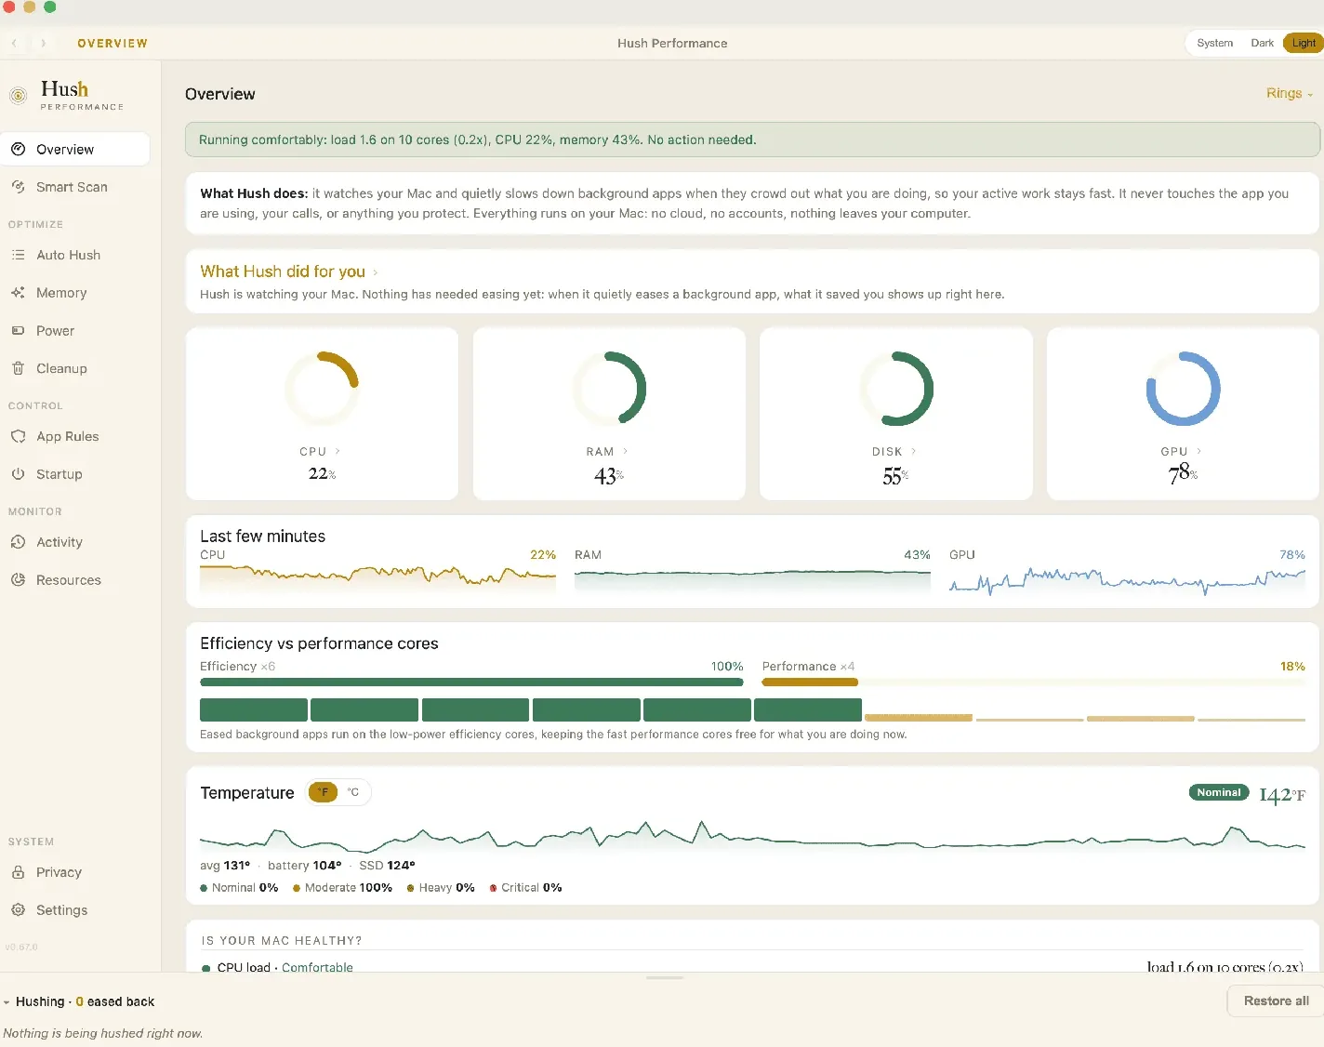The width and height of the screenshot is (1324, 1047).
Task: Click the green Running comfortably banner
Action: pyautogui.click(x=752, y=139)
